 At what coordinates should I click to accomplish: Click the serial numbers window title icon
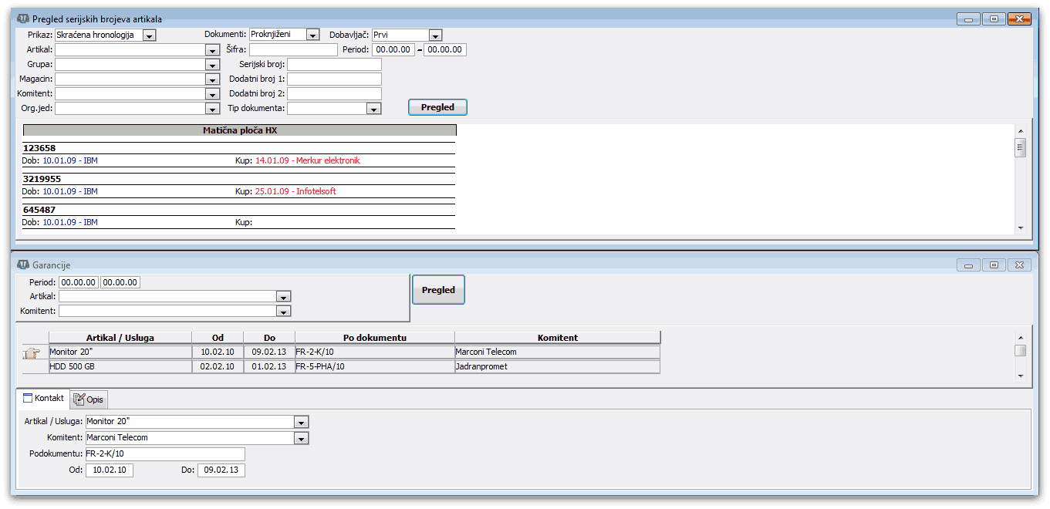22,18
